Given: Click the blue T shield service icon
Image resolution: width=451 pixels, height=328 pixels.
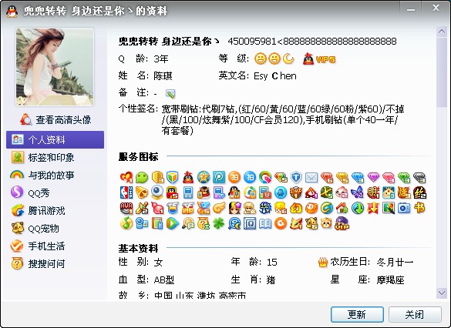Looking at the screenshot, I should (296, 178).
